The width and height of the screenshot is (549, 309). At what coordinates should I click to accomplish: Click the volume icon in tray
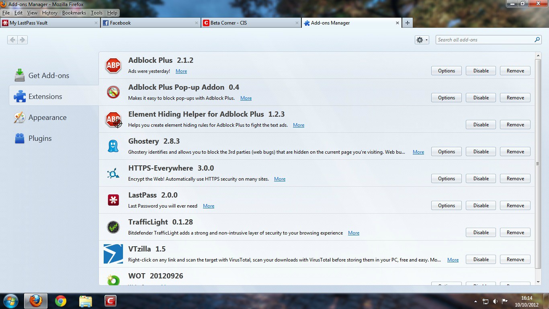495,301
